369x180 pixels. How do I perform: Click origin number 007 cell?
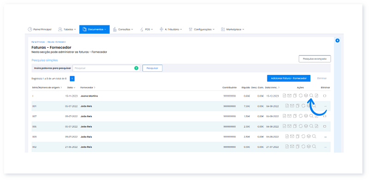pyautogui.click(x=34, y=116)
